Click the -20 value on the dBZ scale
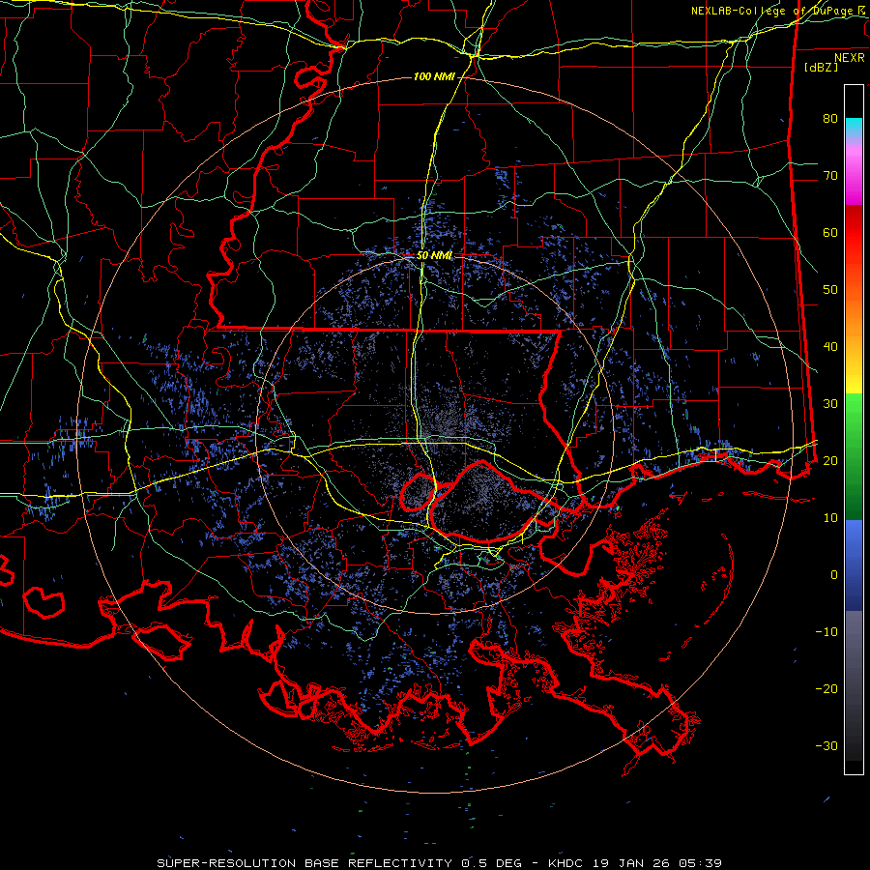Screen dimensions: 870x870 click(826, 688)
